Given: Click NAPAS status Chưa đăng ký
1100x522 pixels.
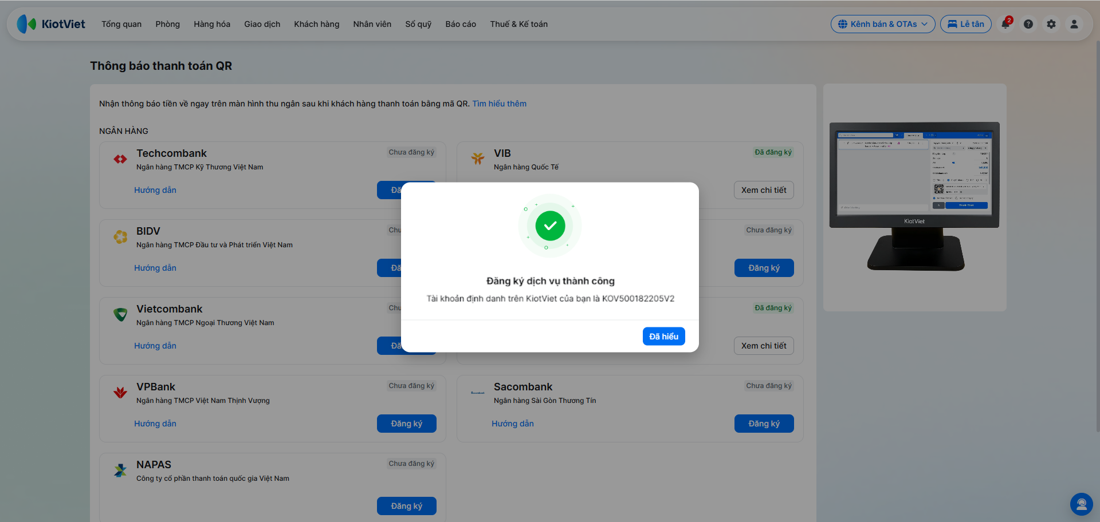Looking at the screenshot, I should click(411, 464).
